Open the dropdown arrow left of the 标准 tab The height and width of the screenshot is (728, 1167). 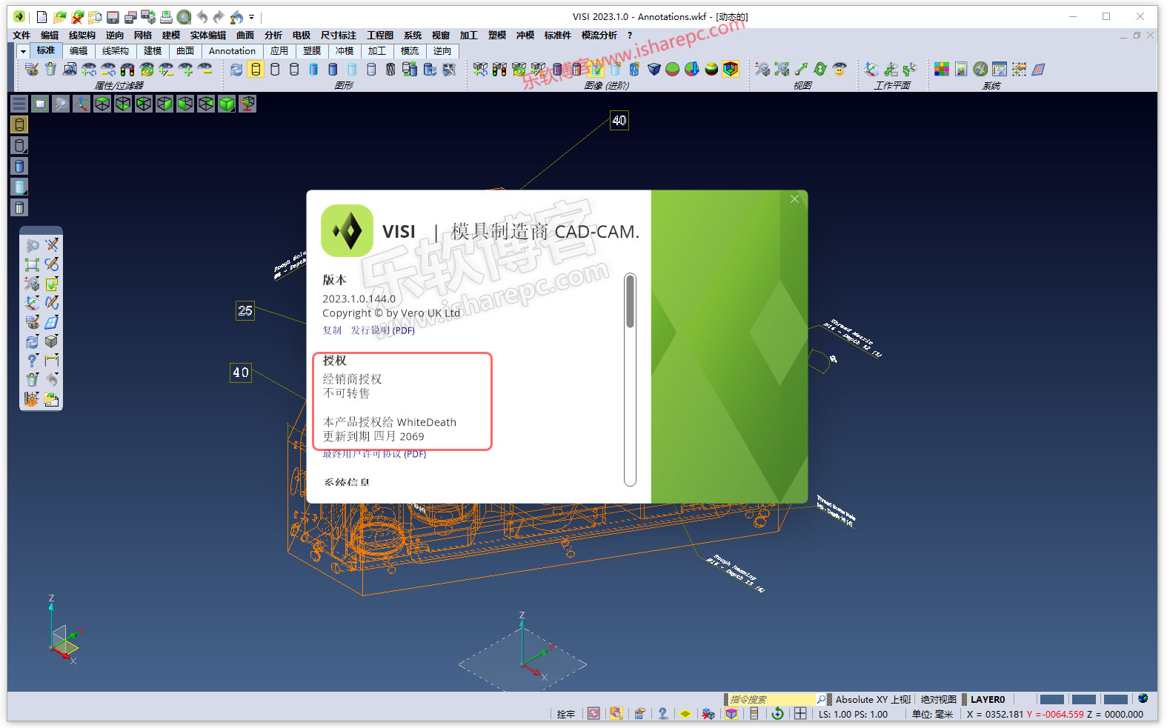coord(23,51)
